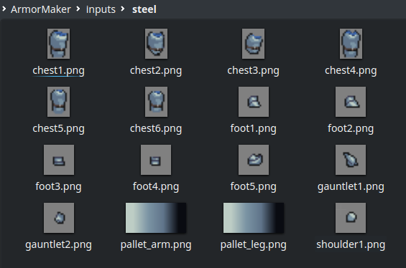Image resolution: width=406 pixels, height=268 pixels.
Task: Select the chest6.png thumbnail image
Action: tap(156, 102)
